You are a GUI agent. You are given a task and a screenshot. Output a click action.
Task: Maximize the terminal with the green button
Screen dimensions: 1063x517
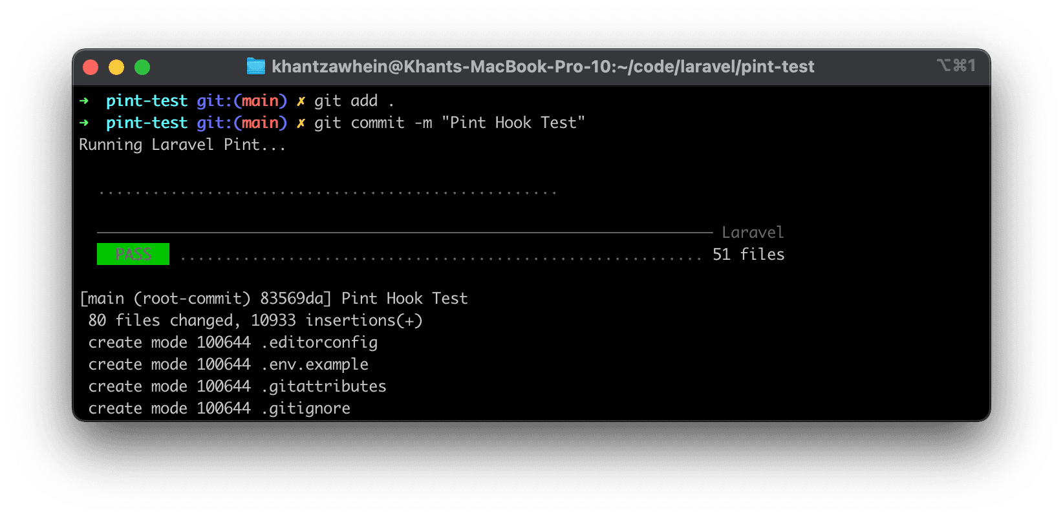point(142,67)
